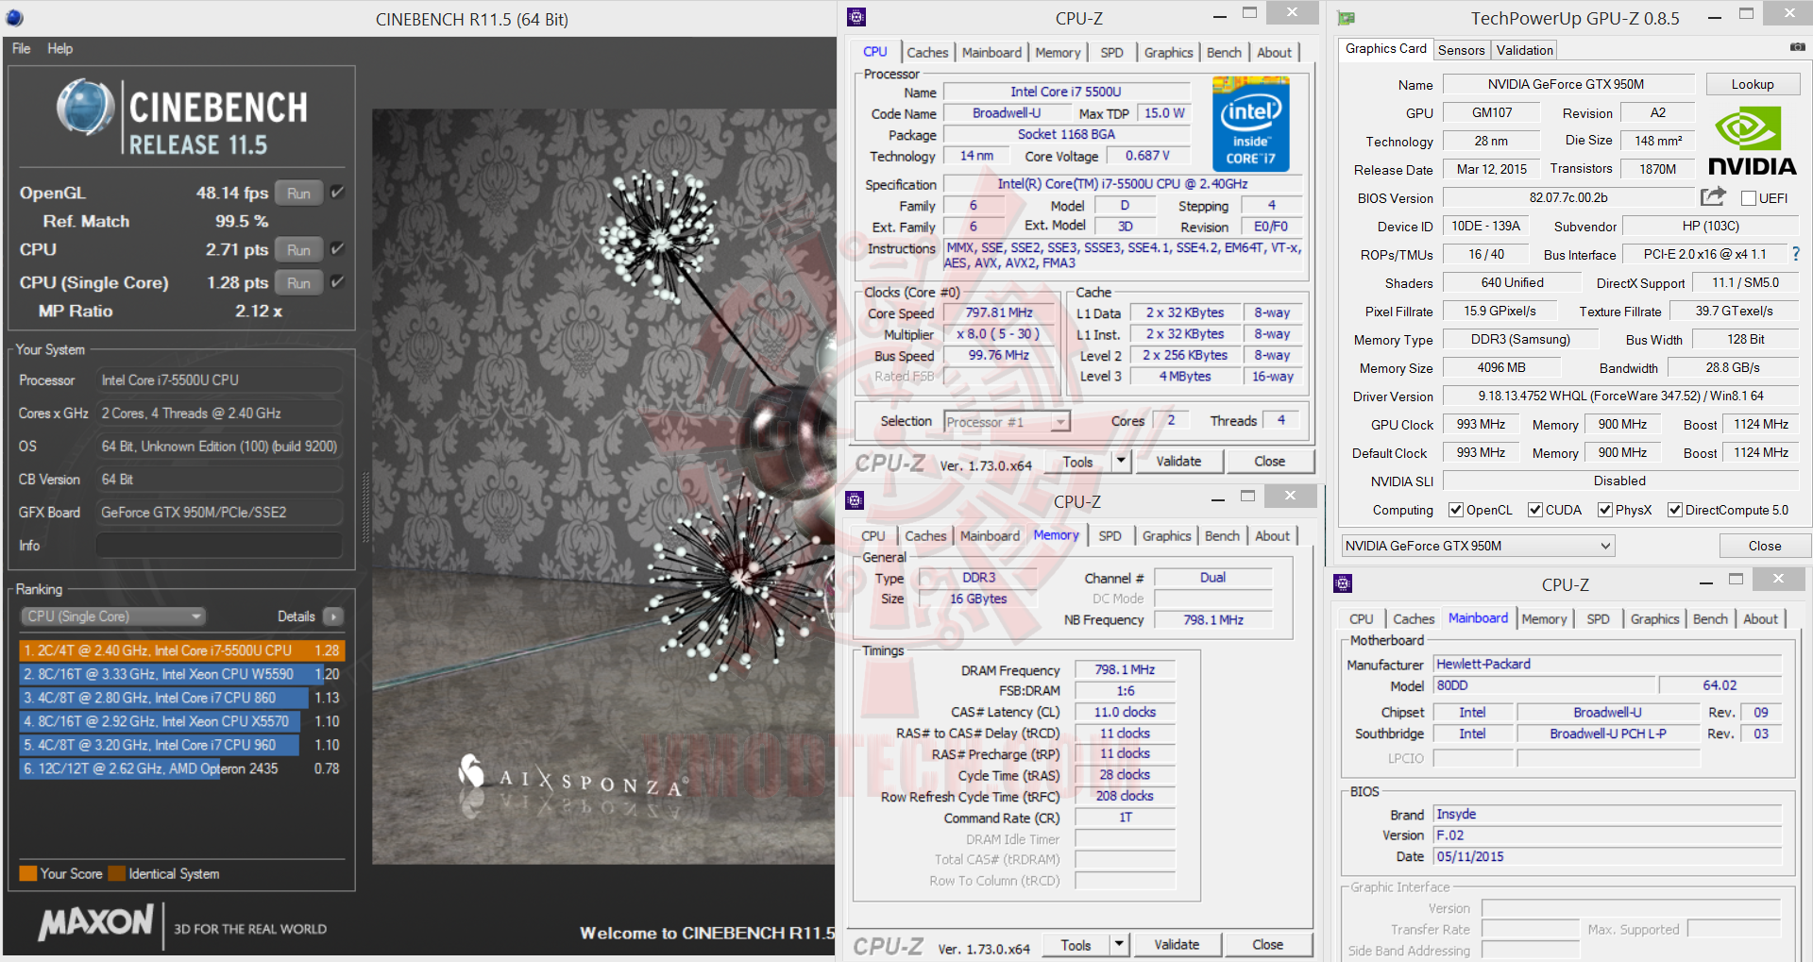Switch to the Sensors tab in GPU-Z

click(1462, 50)
